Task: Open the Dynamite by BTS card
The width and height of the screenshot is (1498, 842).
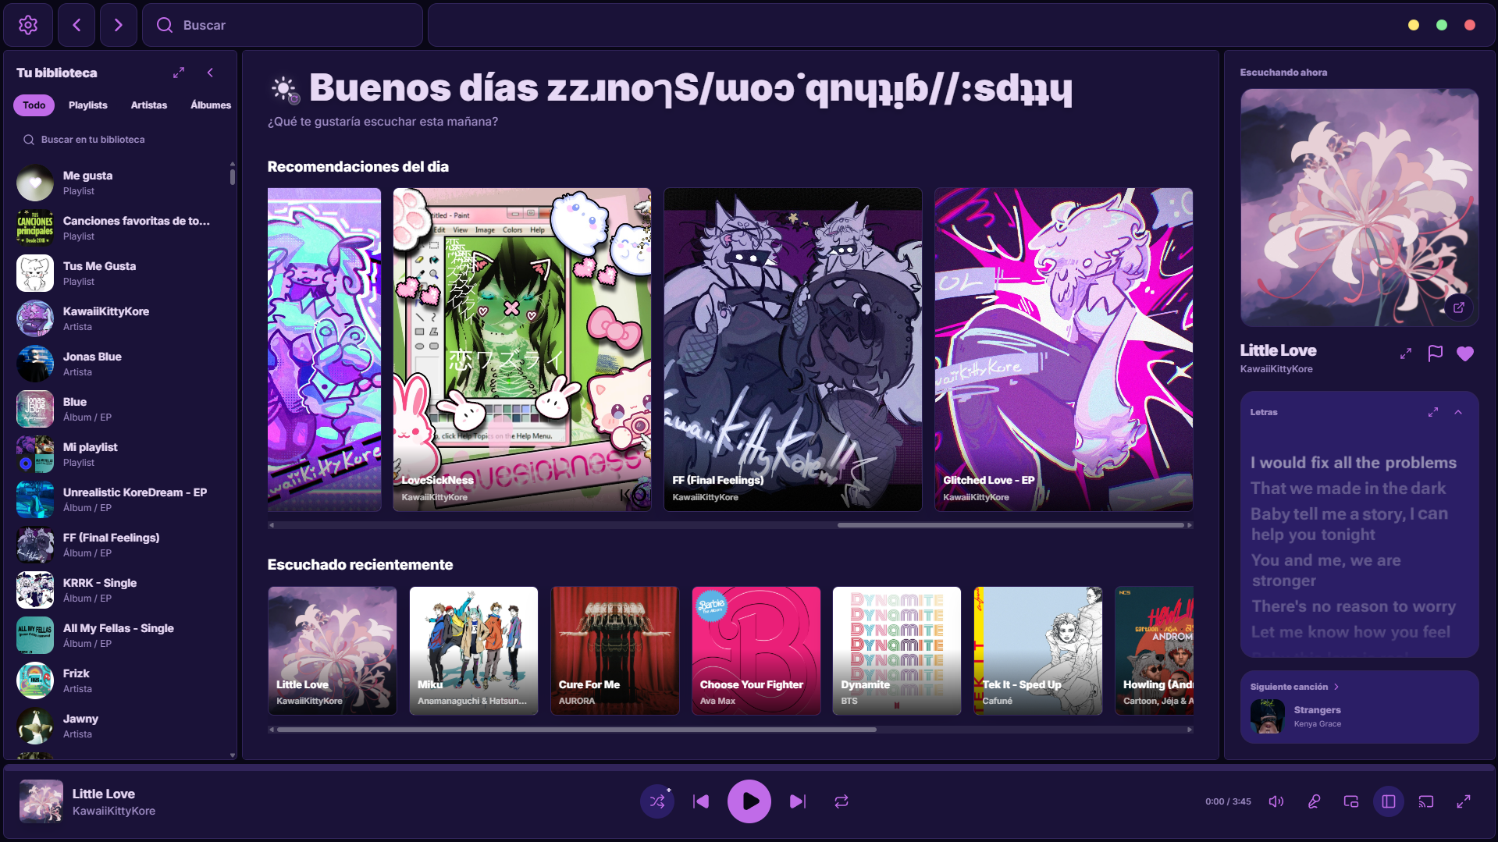Action: pyautogui.click(x=897, y=651)
